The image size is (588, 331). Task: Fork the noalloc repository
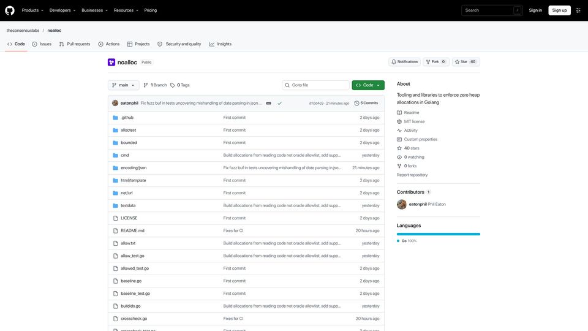(435, 62)
